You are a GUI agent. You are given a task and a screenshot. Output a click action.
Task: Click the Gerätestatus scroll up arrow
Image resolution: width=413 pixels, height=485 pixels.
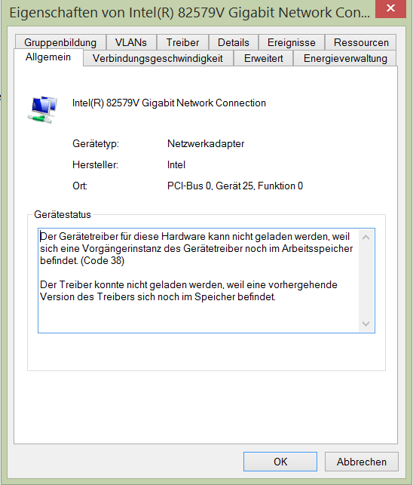tap(366, 238)
